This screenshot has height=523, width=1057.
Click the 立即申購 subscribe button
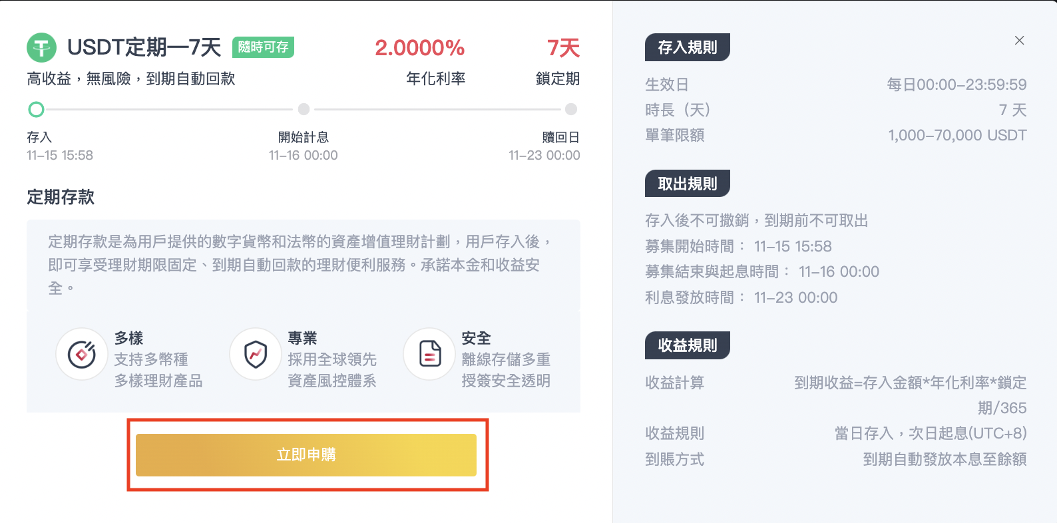306,454
